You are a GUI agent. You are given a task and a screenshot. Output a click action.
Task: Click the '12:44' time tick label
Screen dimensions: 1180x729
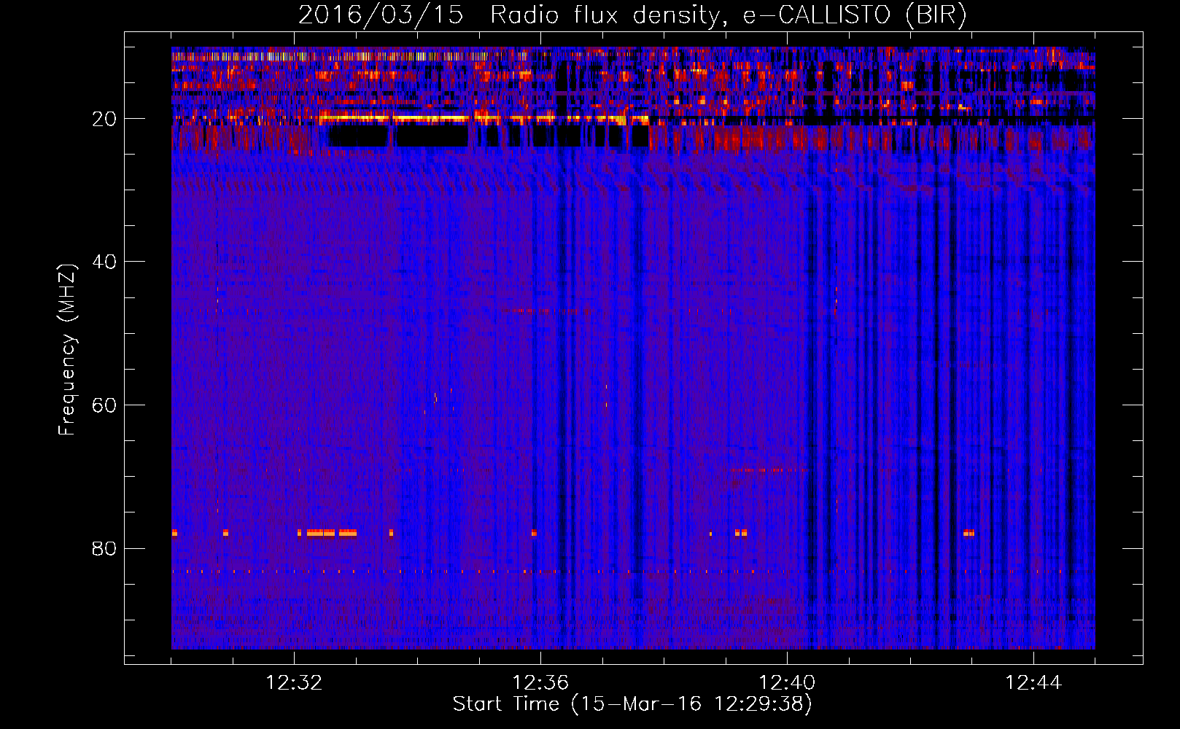pos(1033,683)
